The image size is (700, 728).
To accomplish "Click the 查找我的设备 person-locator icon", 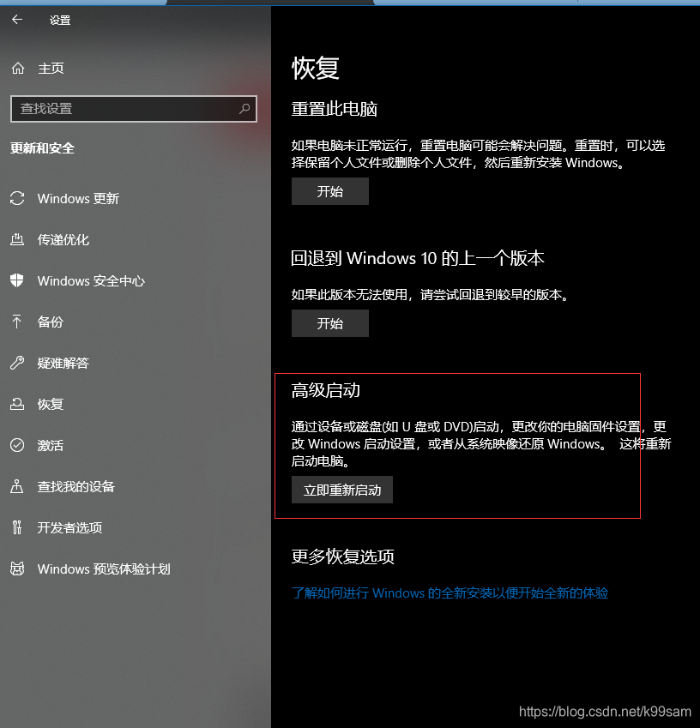I will click(x=17, y=486).
